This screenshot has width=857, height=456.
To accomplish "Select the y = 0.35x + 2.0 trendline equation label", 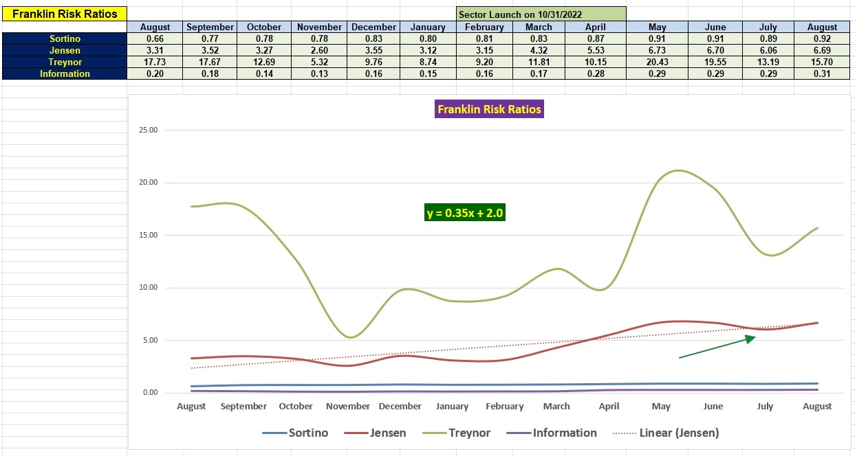I will pyautogui.click(x=465, y=213).
